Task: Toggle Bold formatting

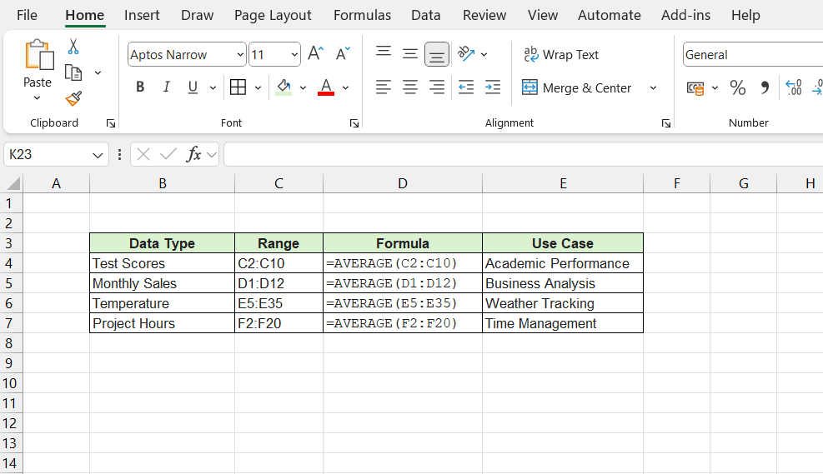Action: coord(139,87)
